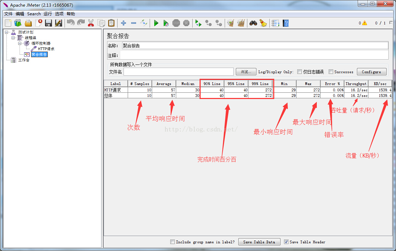Screen dimensions: 396x251
Task: Collapse all nodes with the minus icon
Action: point(134,23)
